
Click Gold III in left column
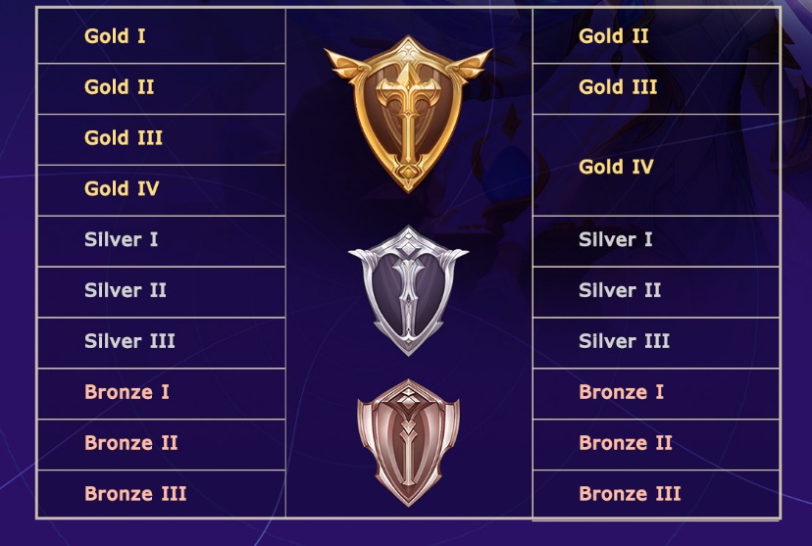tap(124, 138)
